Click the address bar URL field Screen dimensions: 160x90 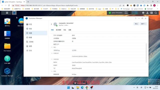(67, 5)
